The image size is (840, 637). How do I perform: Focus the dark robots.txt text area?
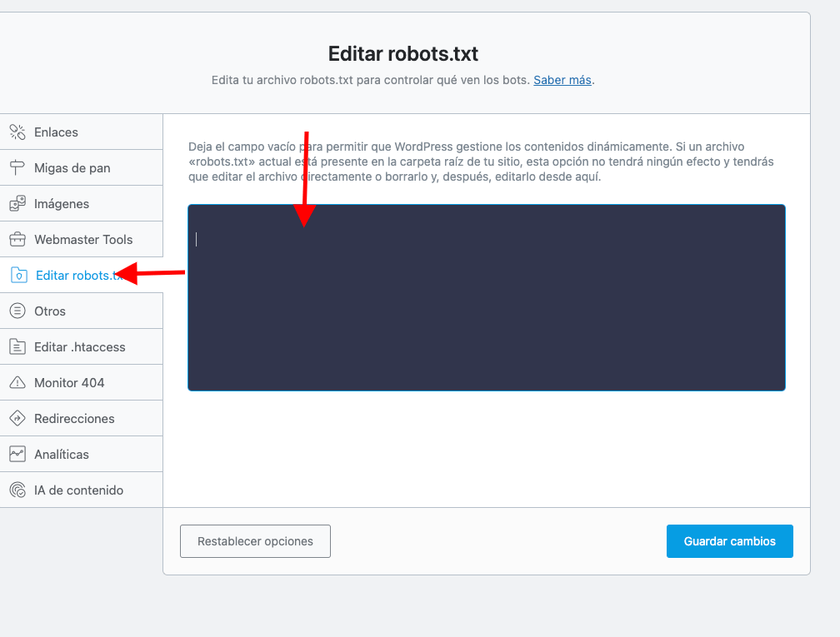tap(487, 297)
